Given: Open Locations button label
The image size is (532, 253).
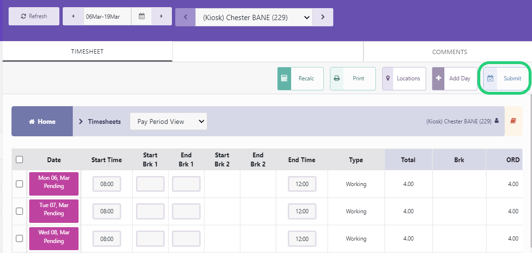Looking at the screenshot, I should pyautogui.click(x=408, y=78).
